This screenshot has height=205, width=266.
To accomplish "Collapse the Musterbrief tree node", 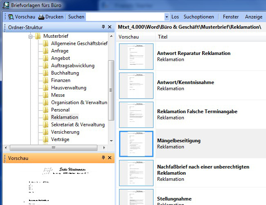I will 31,36.
